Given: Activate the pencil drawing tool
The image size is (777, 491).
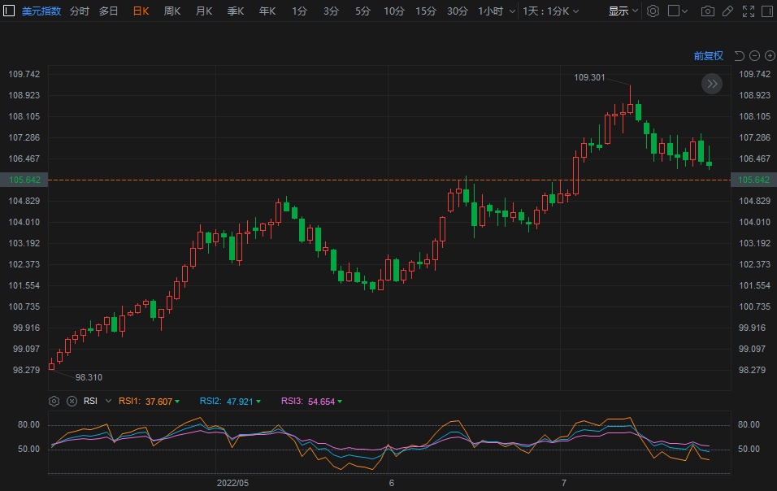Looking at the screenshot, I should pos(727,11).
